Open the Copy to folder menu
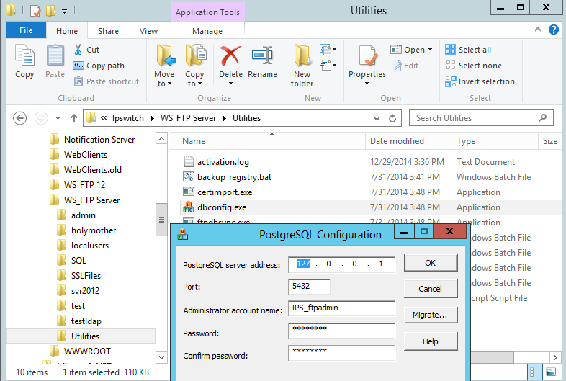Viewport: 566px width, 381px height. click(195, 66)
